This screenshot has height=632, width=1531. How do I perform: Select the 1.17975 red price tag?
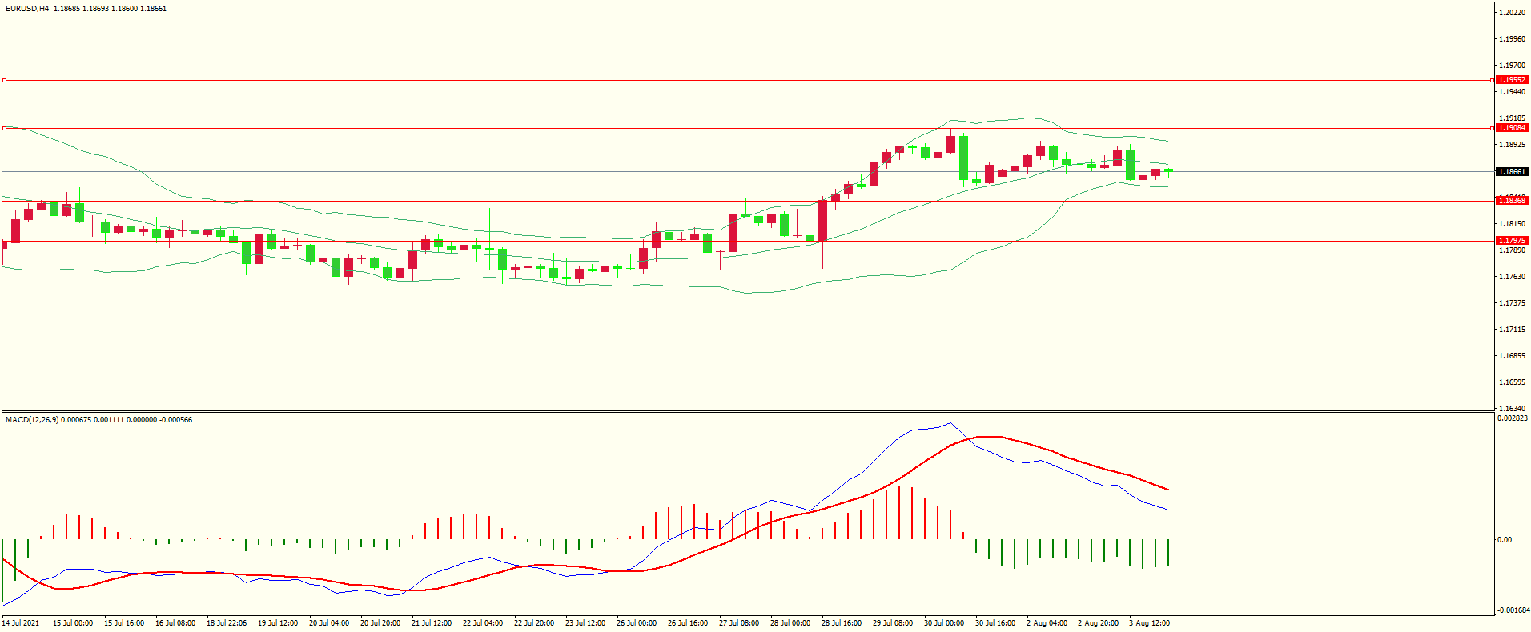tap(1512, 241)
